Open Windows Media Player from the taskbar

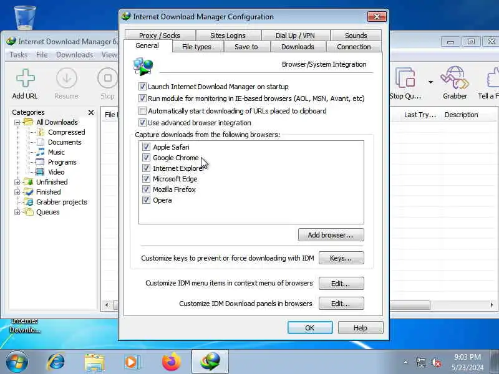[x=132, y=362]
